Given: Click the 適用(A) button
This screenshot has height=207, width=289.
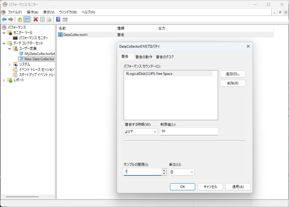Looking at the screenshot, I should [x=238, y=187].
